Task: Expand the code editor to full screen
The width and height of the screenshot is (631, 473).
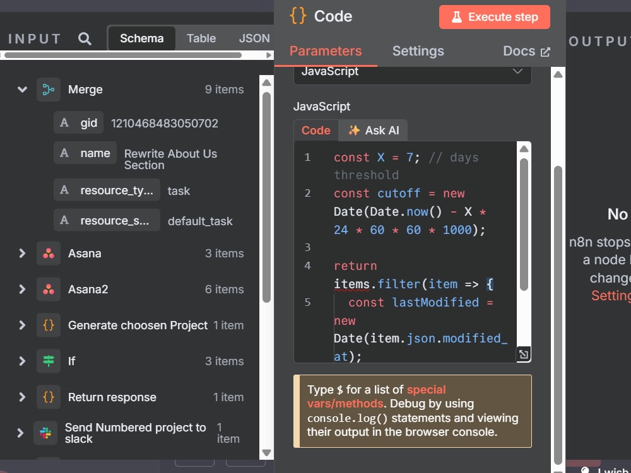Action: tap(523, 354)
